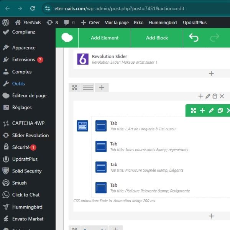Image resolution: width=230 pixels, height=230 pixels.
Task: Click the row trash/copy icon beside pencil
Action: tap(215, 96)
